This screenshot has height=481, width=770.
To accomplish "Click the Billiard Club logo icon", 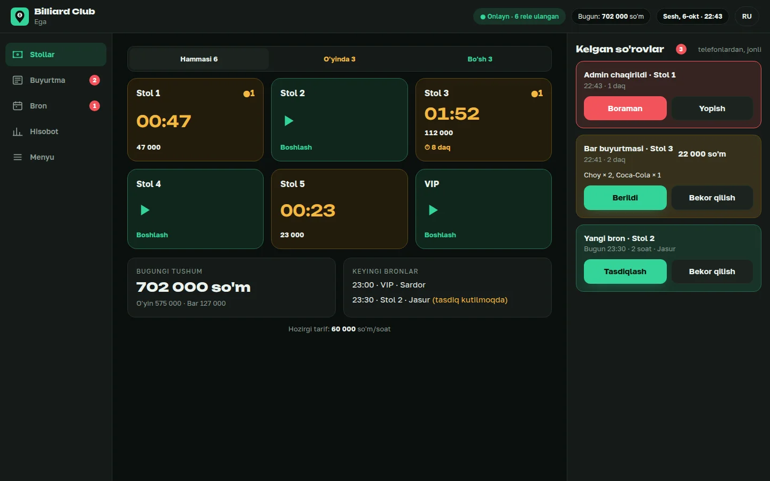I will pos(20,17).
